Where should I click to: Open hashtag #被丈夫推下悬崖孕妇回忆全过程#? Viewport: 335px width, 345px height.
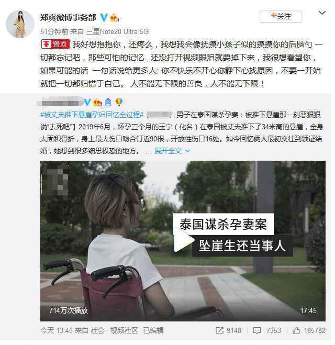pyautogui.click(x=92, y=115)
